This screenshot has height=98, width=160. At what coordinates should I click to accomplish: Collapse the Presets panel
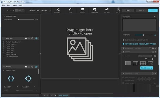(x=4, y=38)
